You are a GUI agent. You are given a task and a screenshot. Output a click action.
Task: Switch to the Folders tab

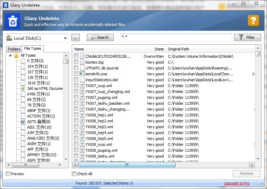click(x=14, y=49)
